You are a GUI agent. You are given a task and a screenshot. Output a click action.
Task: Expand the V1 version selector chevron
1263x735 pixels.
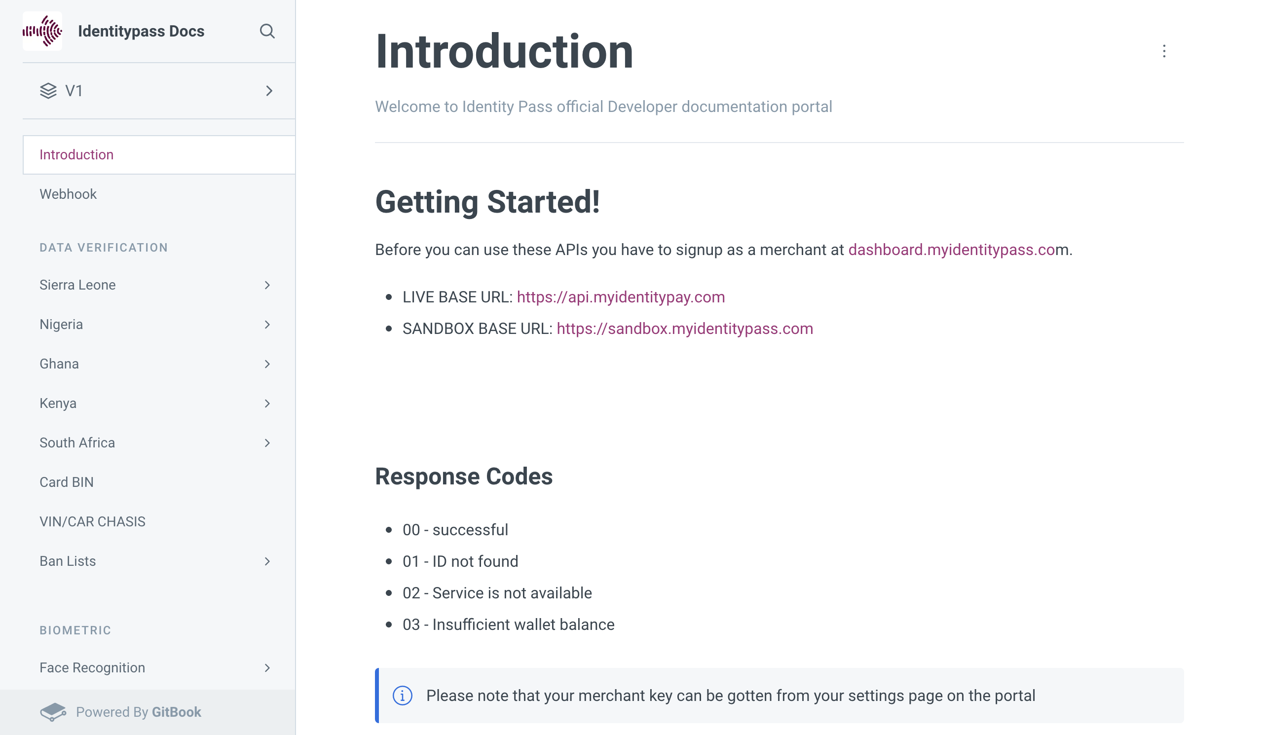click(x=269, y=91)
